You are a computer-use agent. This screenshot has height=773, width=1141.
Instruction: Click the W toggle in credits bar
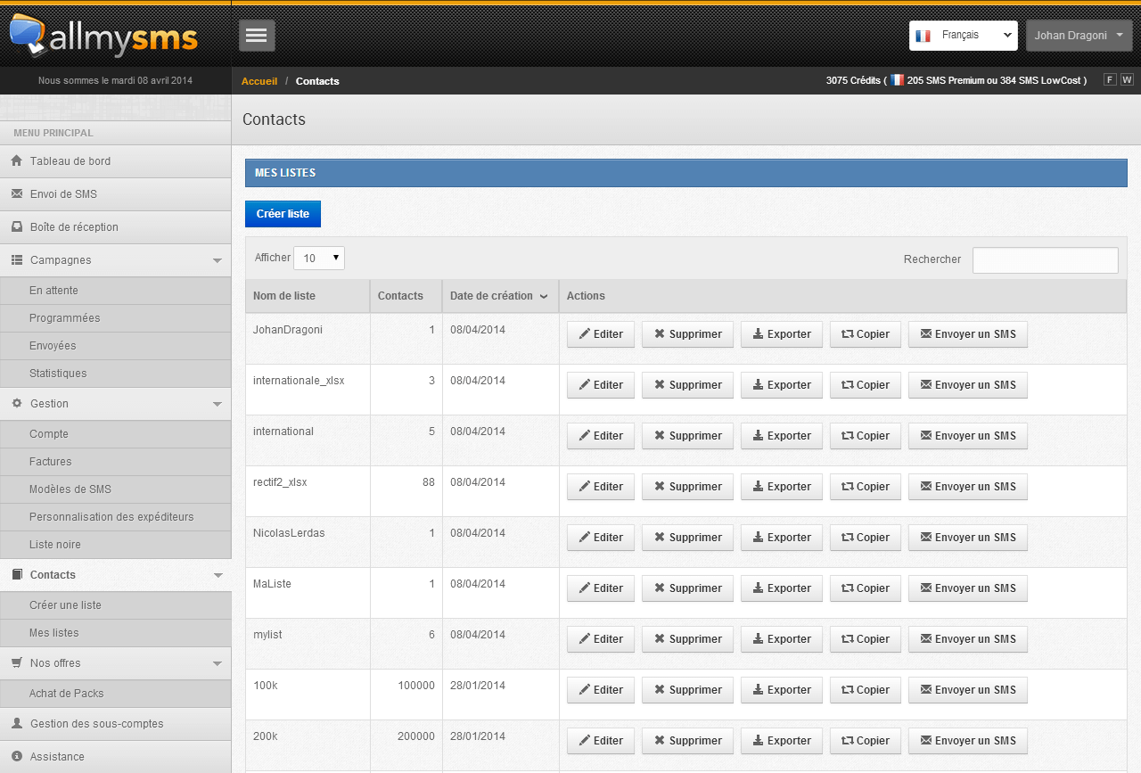click(1127, 80)
